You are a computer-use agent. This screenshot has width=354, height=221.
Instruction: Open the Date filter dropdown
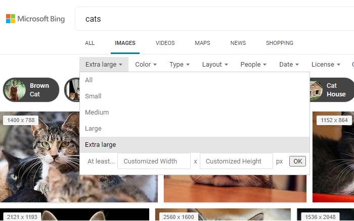289,65
